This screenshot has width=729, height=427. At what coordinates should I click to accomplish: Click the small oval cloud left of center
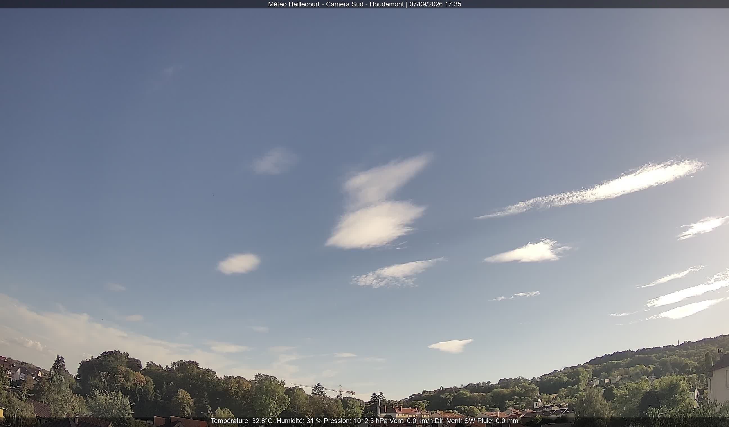pyautogui.click(x=239, y=264)
